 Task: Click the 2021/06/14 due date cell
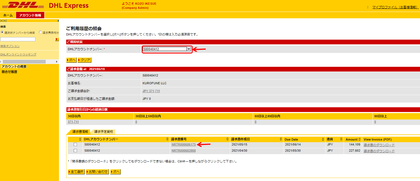click(293, 144)
